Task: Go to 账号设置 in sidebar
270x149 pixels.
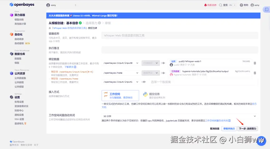Action: point(19,102)
